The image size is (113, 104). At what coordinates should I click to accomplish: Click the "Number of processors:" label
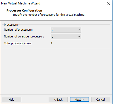[18, 30]
